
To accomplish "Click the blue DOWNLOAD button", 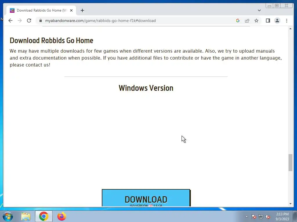I will [x=146, y=198].
